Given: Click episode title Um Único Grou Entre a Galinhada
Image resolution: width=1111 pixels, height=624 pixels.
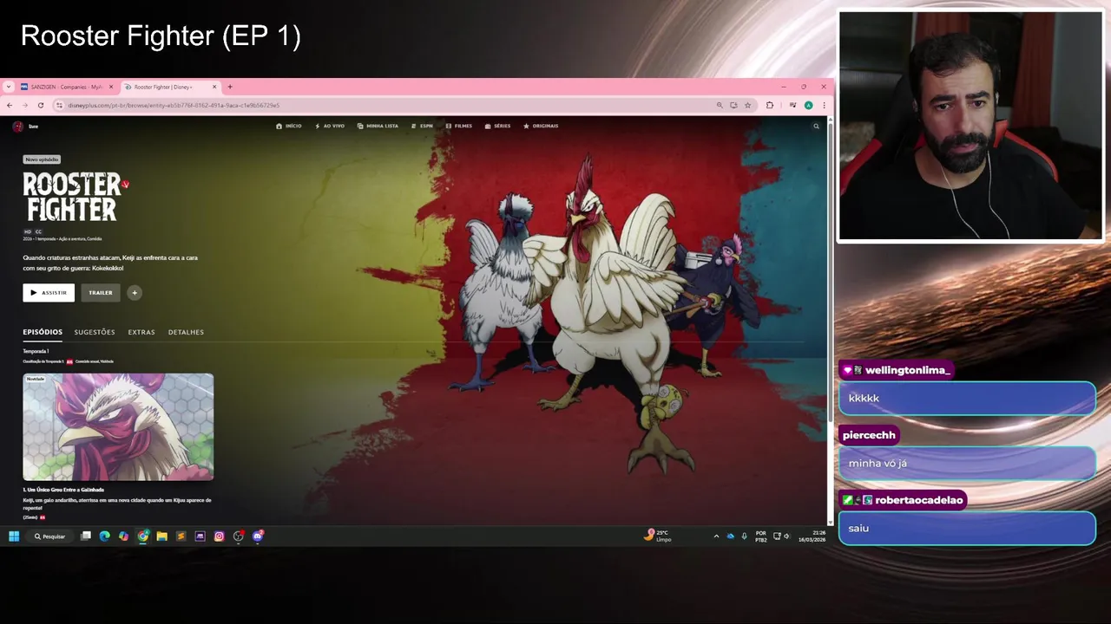Looking at the screenshot, I should pyautogui.click(x=63, y=490).
